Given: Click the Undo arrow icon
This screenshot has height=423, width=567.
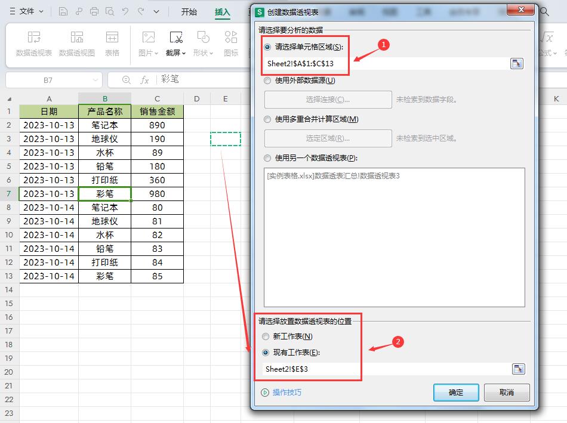Looking at the screenshot, I should [x=125, y=11].
